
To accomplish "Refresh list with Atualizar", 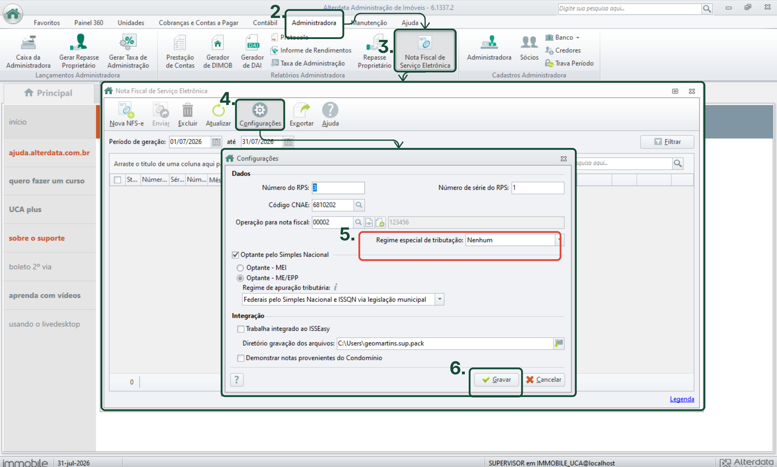I will 218,114.
